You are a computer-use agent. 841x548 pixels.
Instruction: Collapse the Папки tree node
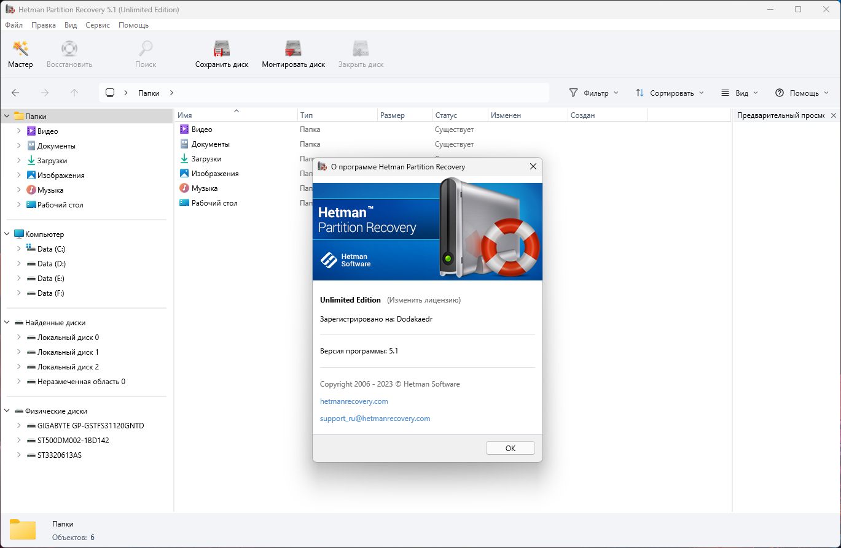7,116
